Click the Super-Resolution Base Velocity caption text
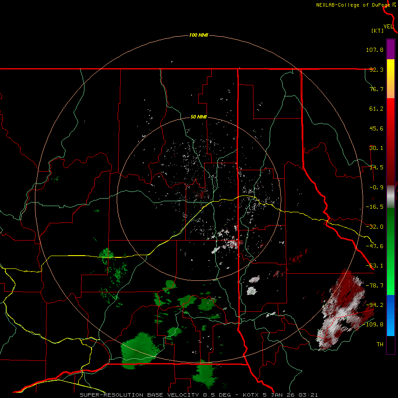Image resolution: width=398 pixels, height=398 pixels. point(199,395)
